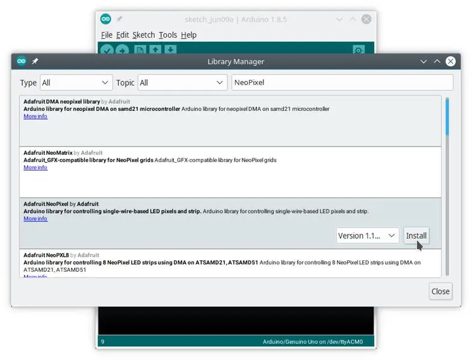This screenshot has height=360, width=472.
Task: Close Library Manager with the title bar X icon
Action: 450,61
